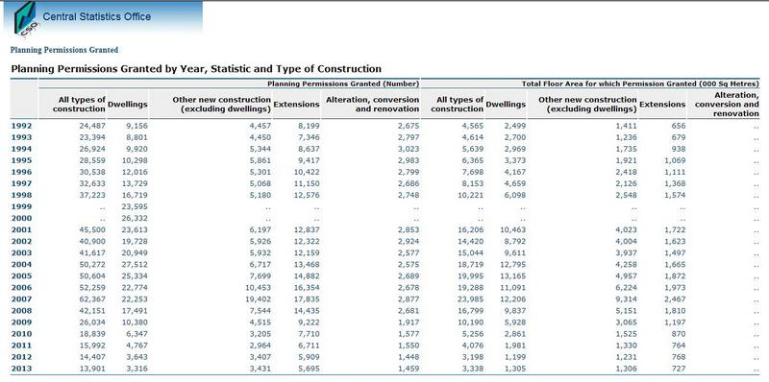This screenshot has width=769, height=382.
Task: Select the 2005 row label
Action: pyautogui.click(x=21, y=276)
